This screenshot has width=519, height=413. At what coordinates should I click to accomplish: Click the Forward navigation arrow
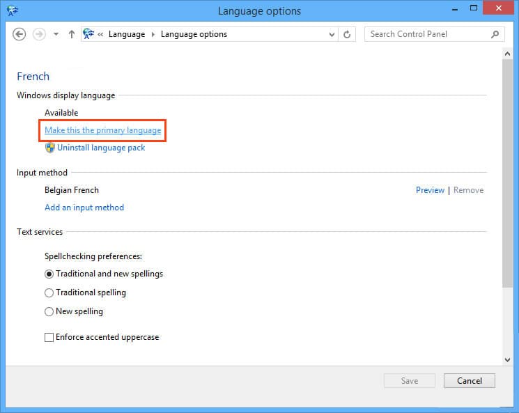tap(39, 34)
